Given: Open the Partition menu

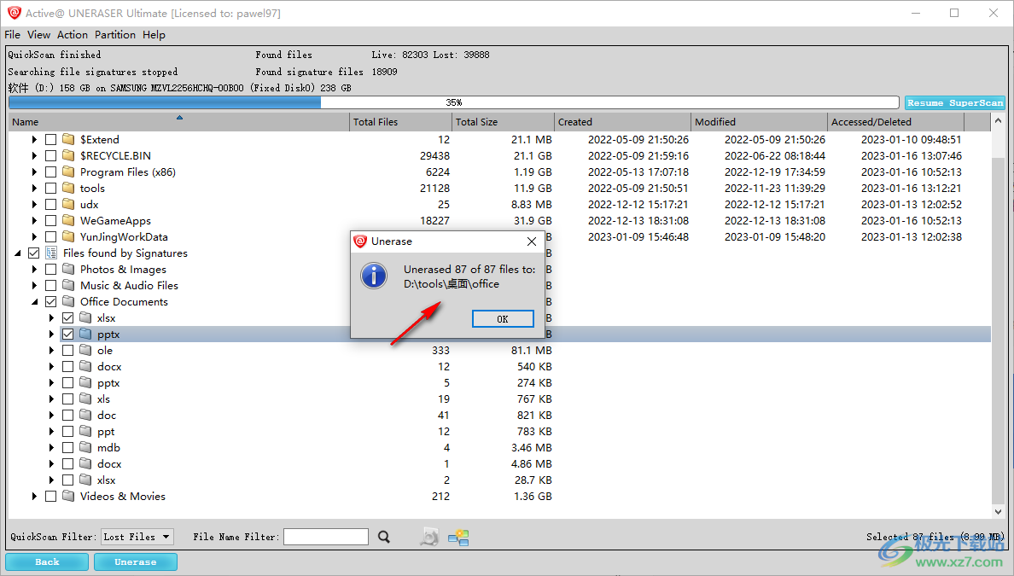Looking at the screenshot, I should (115, 34).
